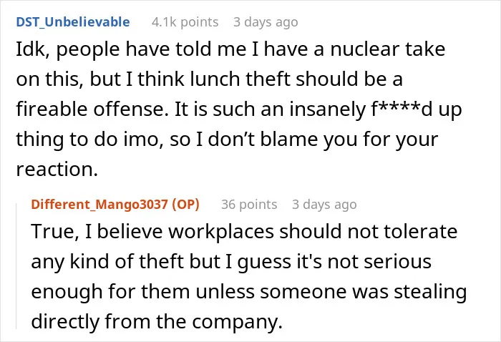Open the reply's 3 days ago timestamp
This screenshot has width=501, height=342.
324,205
